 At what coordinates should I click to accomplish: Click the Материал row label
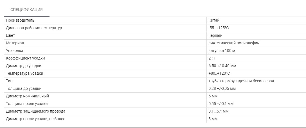tap(15, 43)
